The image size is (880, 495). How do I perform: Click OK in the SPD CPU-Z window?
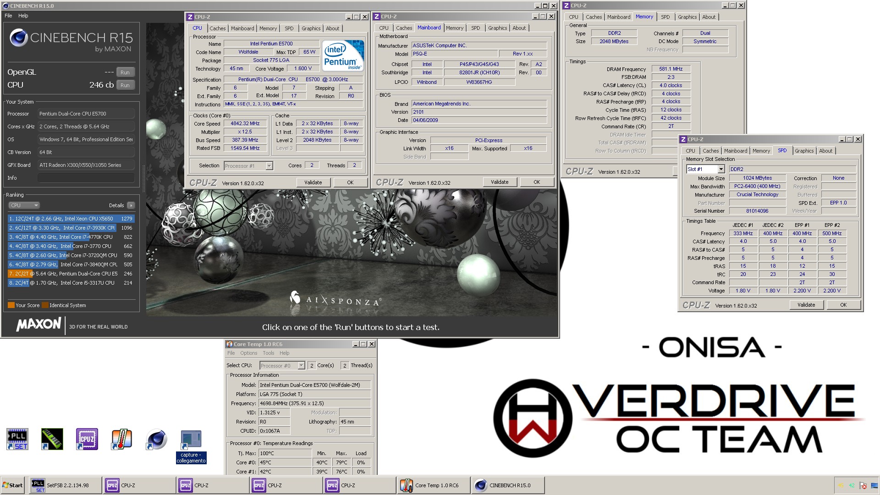[843, 305]
